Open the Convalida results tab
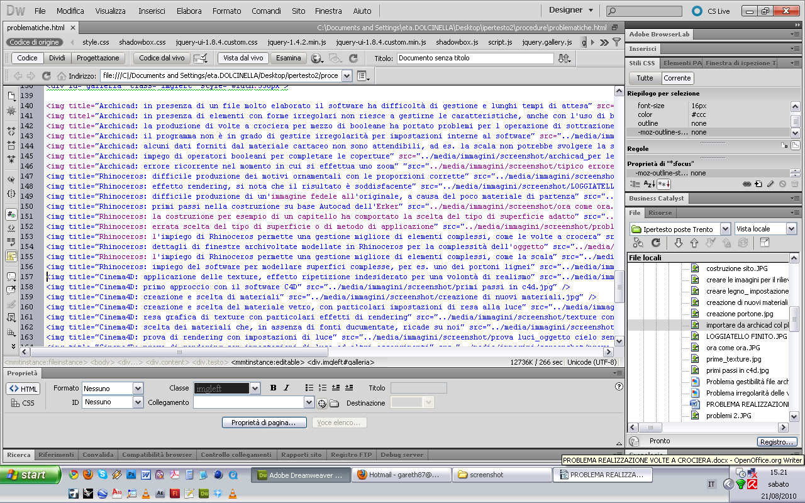805x503 pixels. coord(98,455)
